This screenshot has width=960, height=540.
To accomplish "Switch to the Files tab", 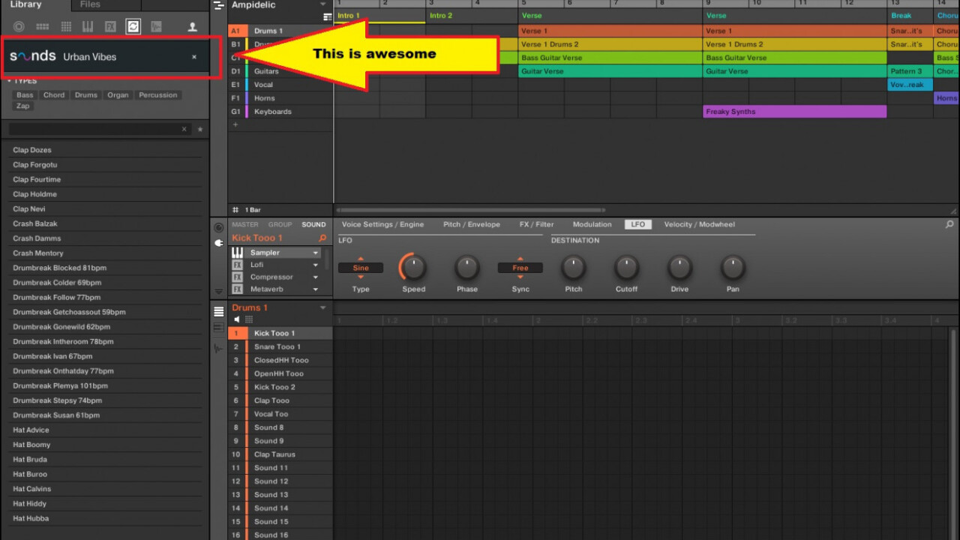I will tap(90, 4).
